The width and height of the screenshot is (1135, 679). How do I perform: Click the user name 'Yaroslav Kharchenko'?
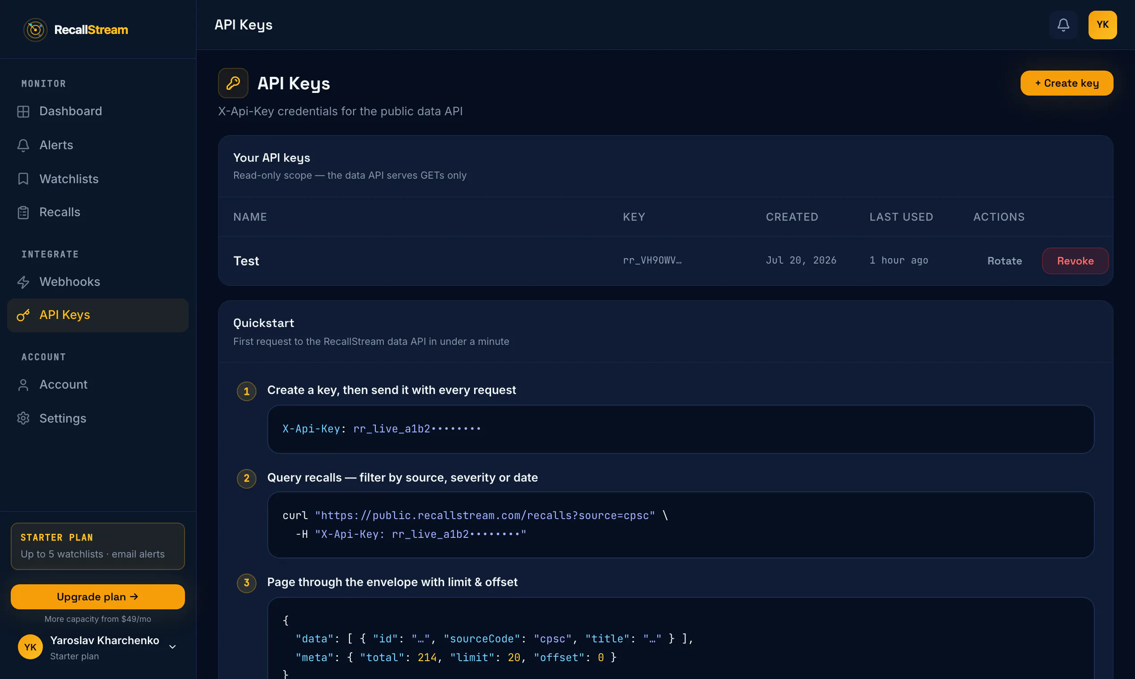(105, 640)
